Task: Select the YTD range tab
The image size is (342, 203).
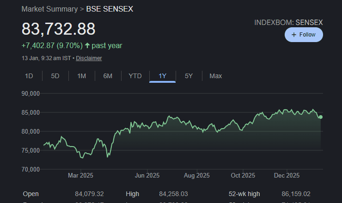Action: point(135,76)
